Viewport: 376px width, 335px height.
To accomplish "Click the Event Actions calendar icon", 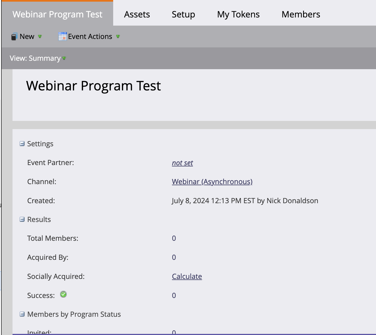I will pos(62,36).
